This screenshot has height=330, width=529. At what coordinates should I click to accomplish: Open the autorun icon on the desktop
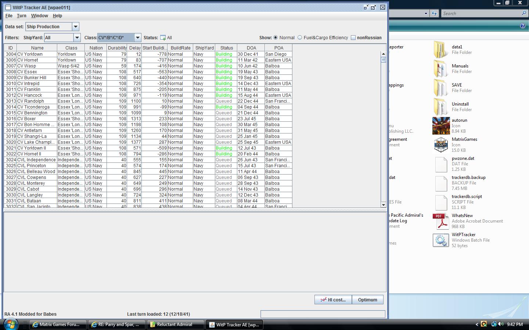[441, 125]
